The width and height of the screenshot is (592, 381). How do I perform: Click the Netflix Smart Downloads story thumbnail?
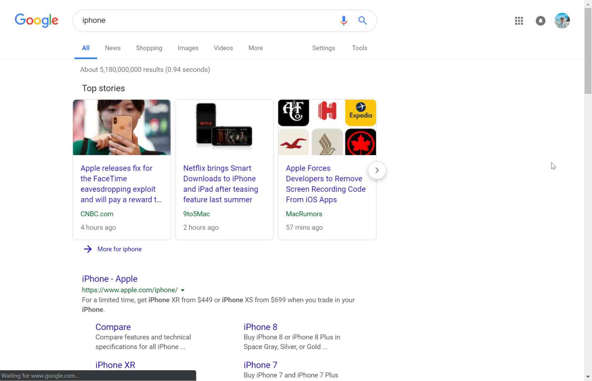point(224,127)
